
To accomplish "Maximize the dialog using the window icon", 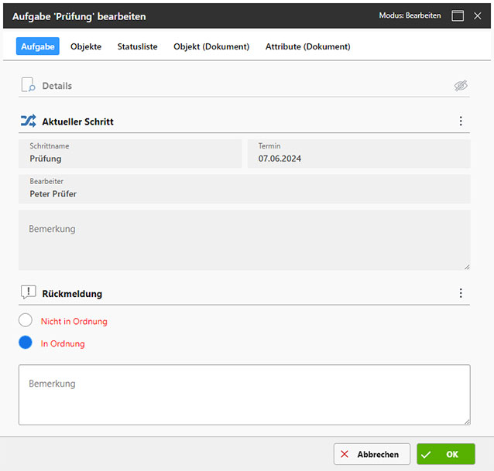I will pos(458,15).
